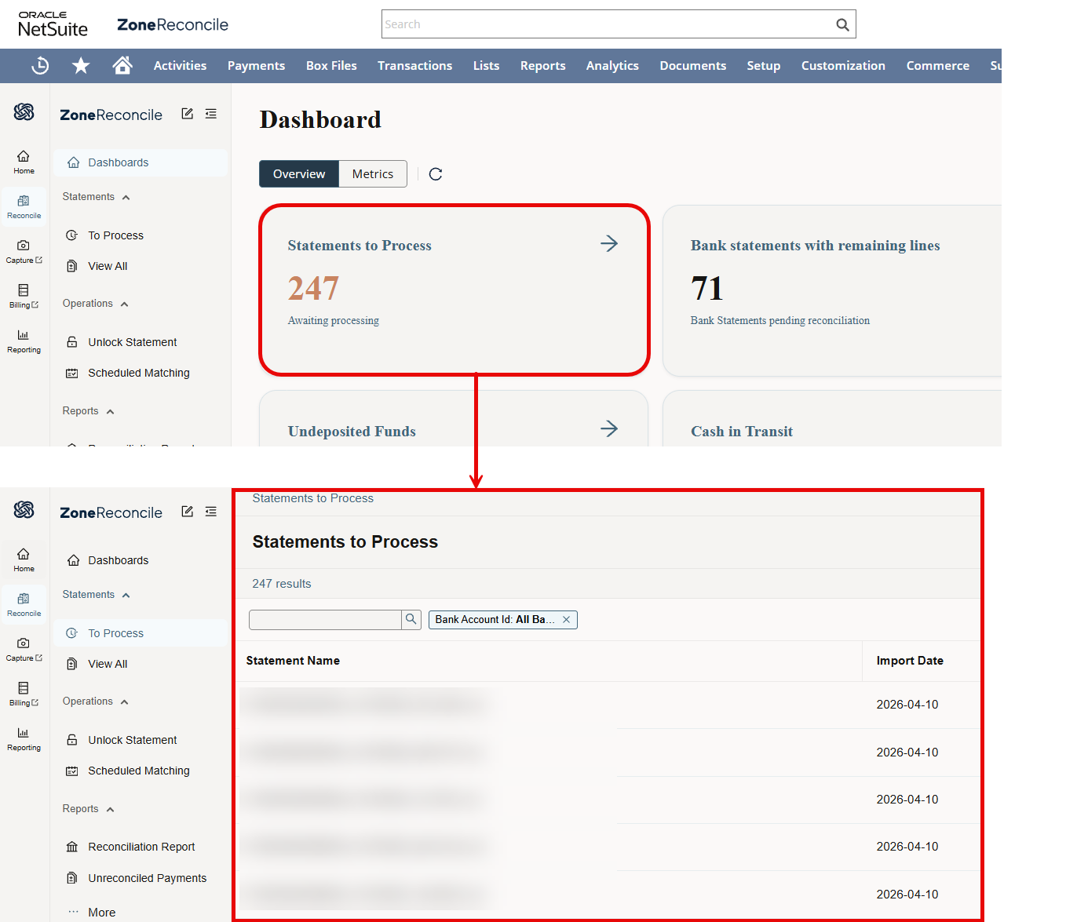Open Scheduled Matching in the upper sidebar

[x=141, y=373]
